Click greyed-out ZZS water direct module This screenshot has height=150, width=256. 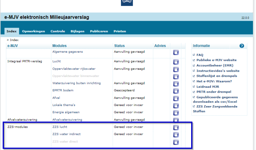pyautogui.click(x=65, y=141)
